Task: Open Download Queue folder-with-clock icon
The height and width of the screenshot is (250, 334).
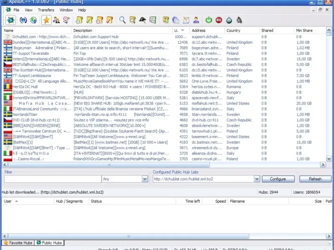Action: pos(79,20)
